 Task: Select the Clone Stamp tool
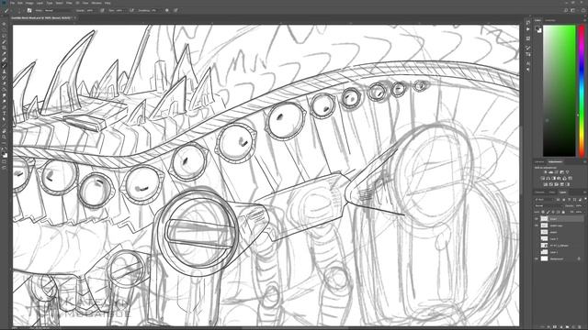click(x=4, y=71)
